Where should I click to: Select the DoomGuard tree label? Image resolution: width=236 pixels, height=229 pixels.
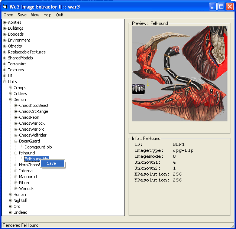coord(29,141)
